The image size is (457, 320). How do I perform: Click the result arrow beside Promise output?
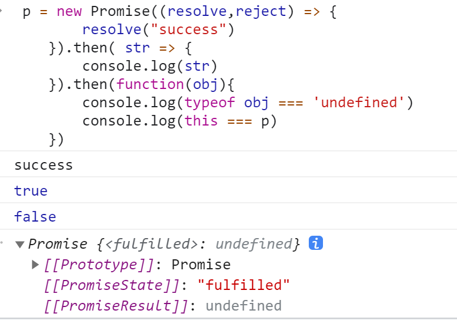coord(1,242)
